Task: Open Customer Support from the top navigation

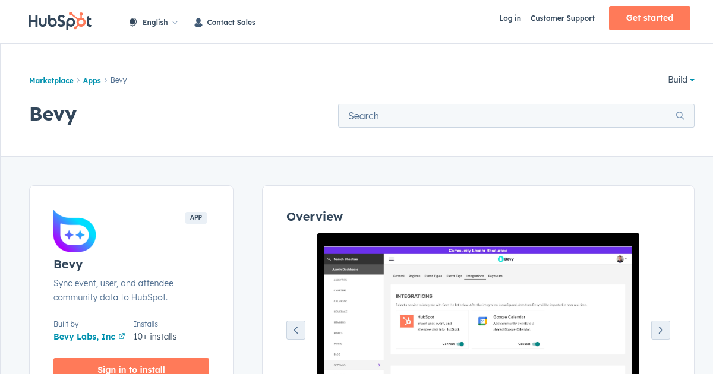Action: click(x=562, y=18)
